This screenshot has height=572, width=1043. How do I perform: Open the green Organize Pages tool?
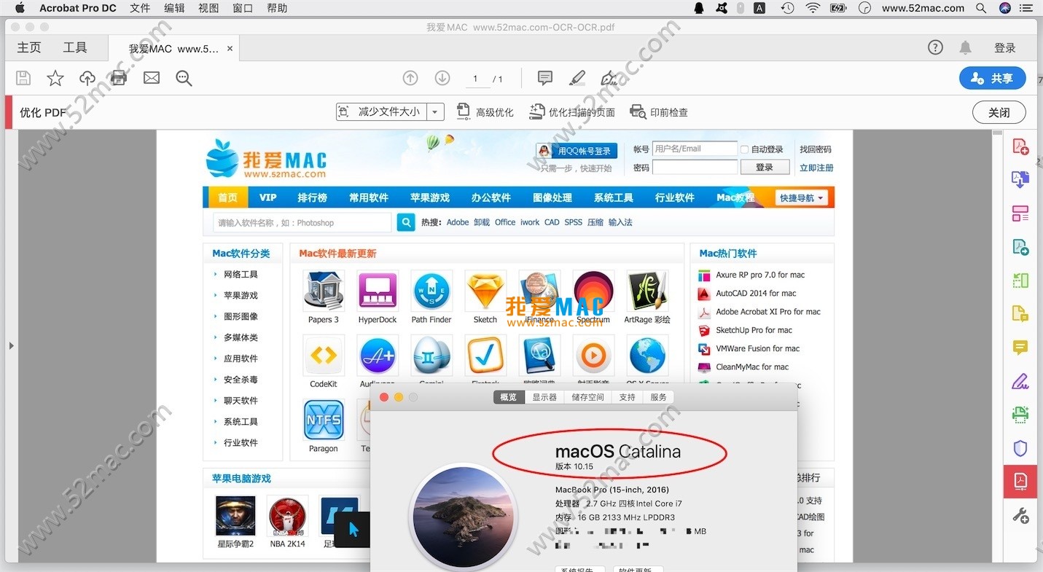point(1020,281)
